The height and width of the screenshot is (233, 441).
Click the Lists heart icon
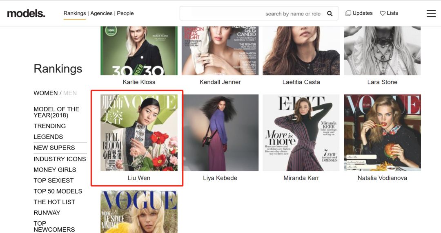(x=383, y=13)
